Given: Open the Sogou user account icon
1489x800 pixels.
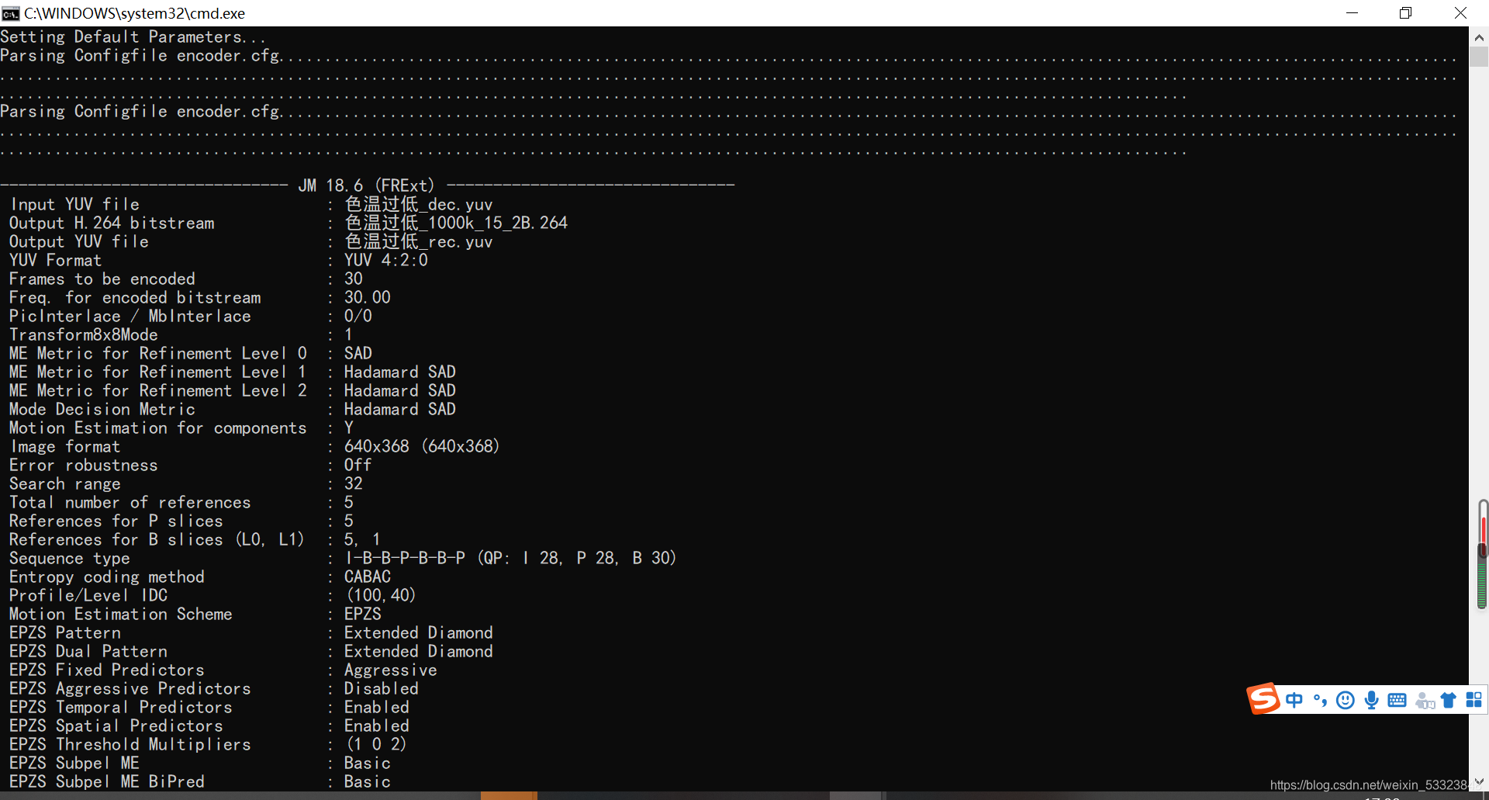Looking at the screenshot, I should pyautogui.click(x=1425, y=701).
